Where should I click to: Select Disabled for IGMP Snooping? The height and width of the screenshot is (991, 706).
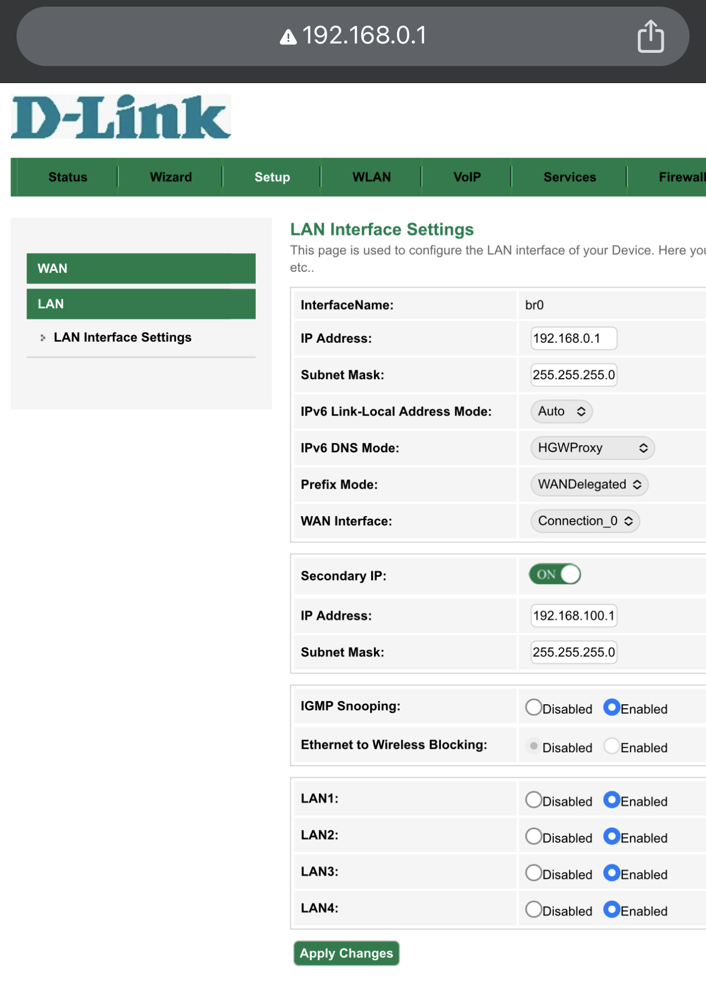(533, 707)
